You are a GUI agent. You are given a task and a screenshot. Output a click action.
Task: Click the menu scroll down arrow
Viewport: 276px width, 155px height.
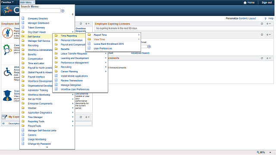coord(47,147)
